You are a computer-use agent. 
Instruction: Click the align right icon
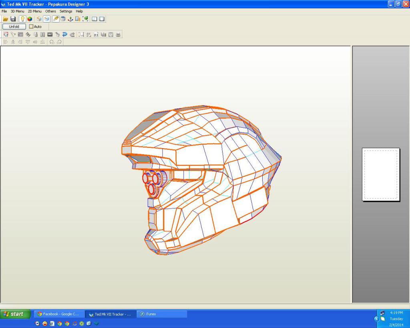(x=20, y=42)
